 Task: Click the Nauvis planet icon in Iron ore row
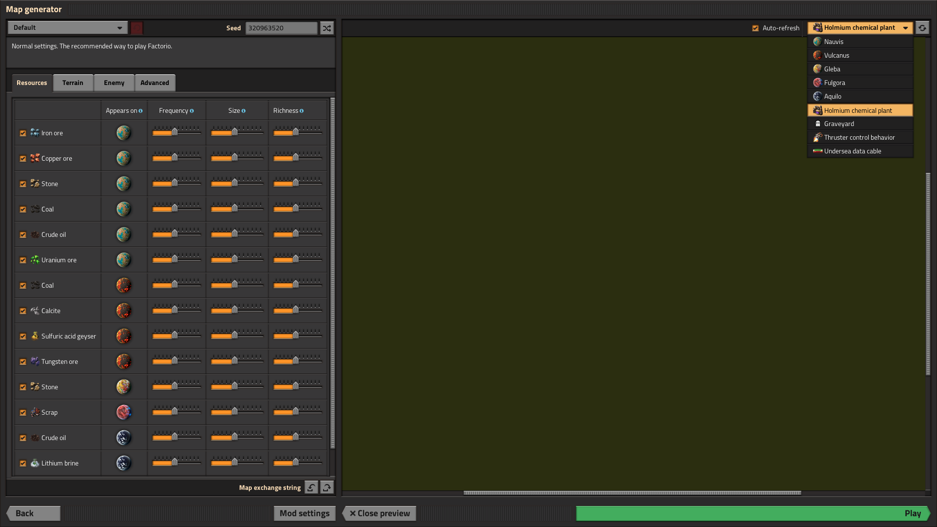point(123,133)
